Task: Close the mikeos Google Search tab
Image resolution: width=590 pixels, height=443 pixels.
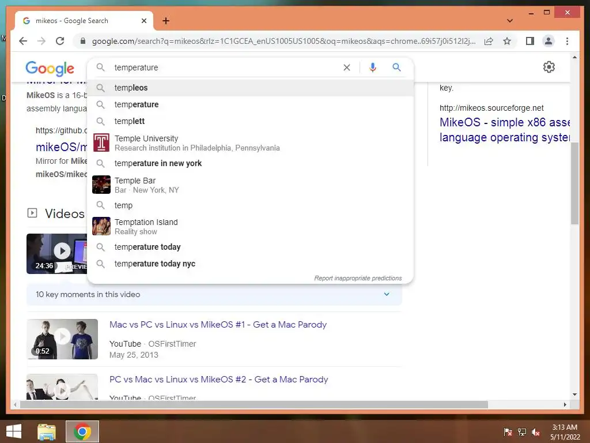Action: pyautogui.click(x=143, y=21)
